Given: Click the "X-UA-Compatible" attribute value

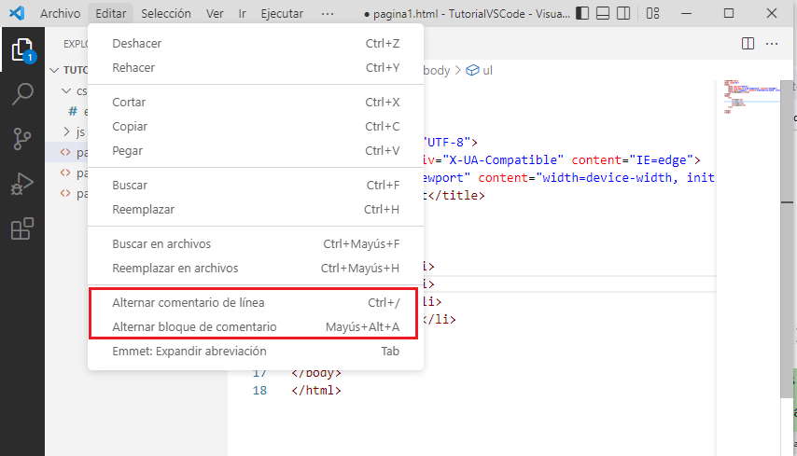Looking at the screenshot, I should coord(503,160).
